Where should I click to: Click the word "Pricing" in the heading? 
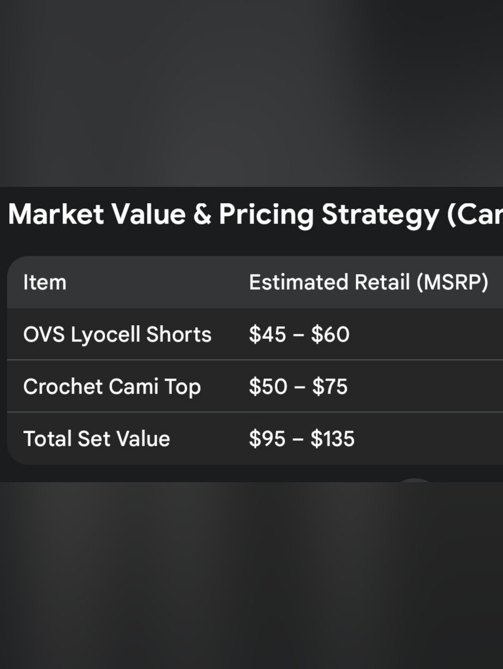click(266, 215)
